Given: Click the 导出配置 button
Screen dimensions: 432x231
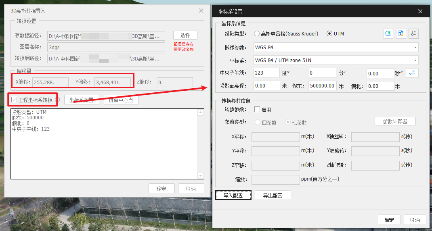Looking at the screenshot, I should tap(273, 196).
